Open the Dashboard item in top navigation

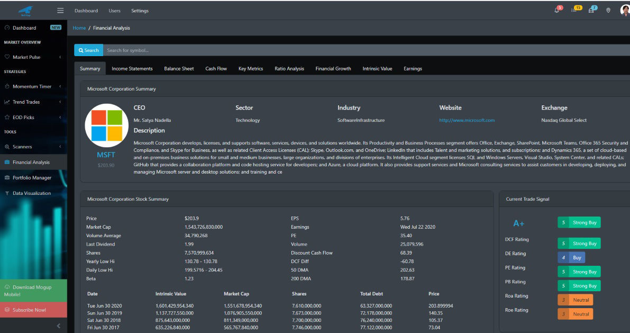[x=86, y=11]
